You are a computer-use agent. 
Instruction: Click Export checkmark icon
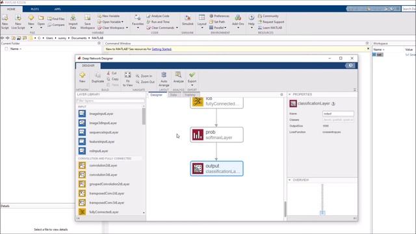(192, 75)
